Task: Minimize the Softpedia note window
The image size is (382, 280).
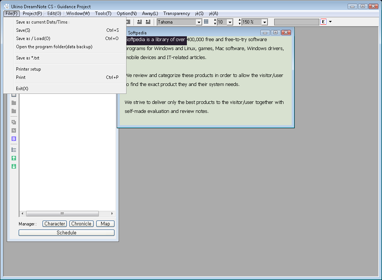Action: click(x=265, y=33)
